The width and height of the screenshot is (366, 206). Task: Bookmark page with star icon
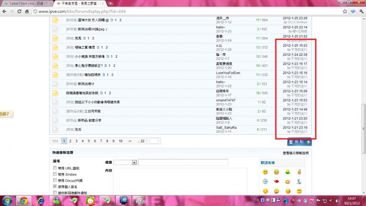[x=345, y=11]
